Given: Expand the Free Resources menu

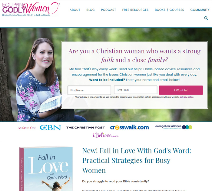Looking at the screenshot, I should point(135,10).
